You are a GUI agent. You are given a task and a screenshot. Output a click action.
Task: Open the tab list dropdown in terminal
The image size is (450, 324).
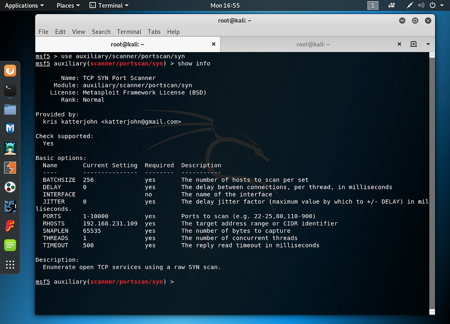point(428,44)
